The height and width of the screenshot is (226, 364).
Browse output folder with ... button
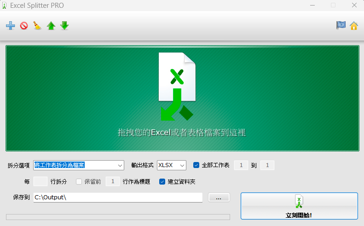click(x=219, y=197)
